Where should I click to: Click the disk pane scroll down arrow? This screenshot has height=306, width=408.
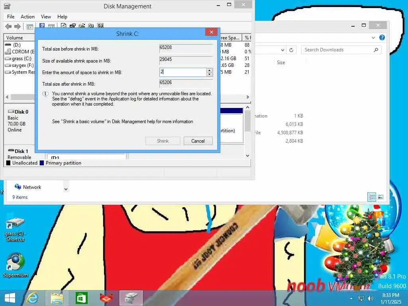point(248,156)
